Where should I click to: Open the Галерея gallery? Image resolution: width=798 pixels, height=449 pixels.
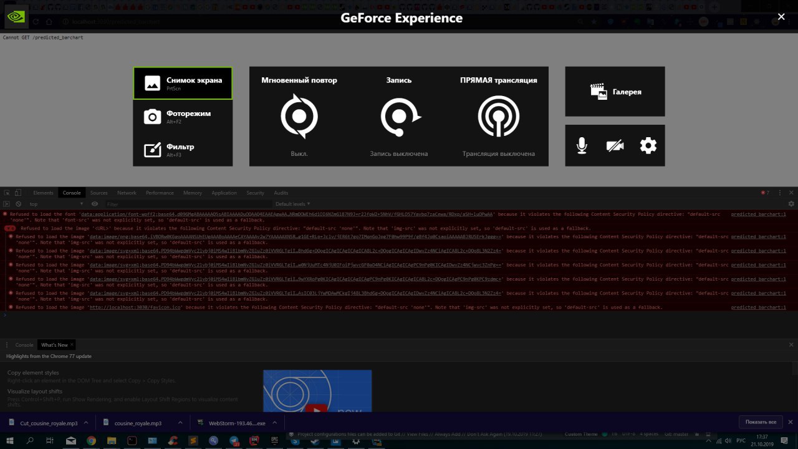coord(615,92)
